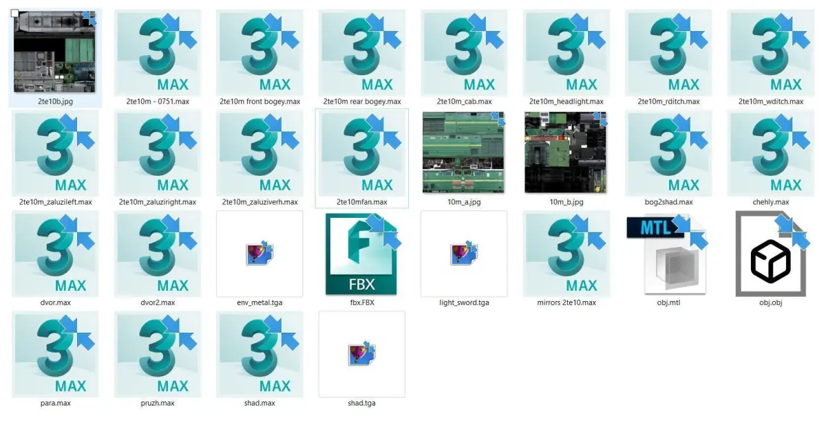Click the file name label 2te10m - 0751.max
Image resolution: width=826 pixels, height=444 pixels.
click(158, 102)
